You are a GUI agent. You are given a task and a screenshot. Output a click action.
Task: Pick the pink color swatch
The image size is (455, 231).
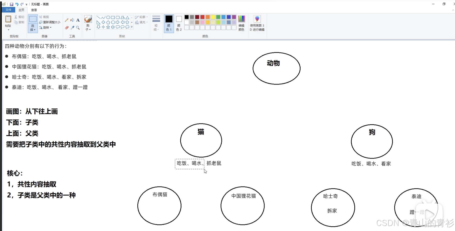click(x=202, y=22)
